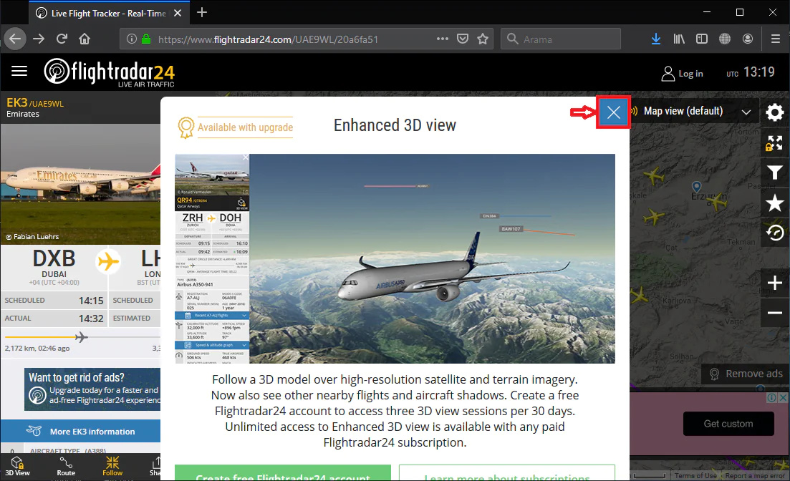Show site information icon in address bar

(131, 39)
